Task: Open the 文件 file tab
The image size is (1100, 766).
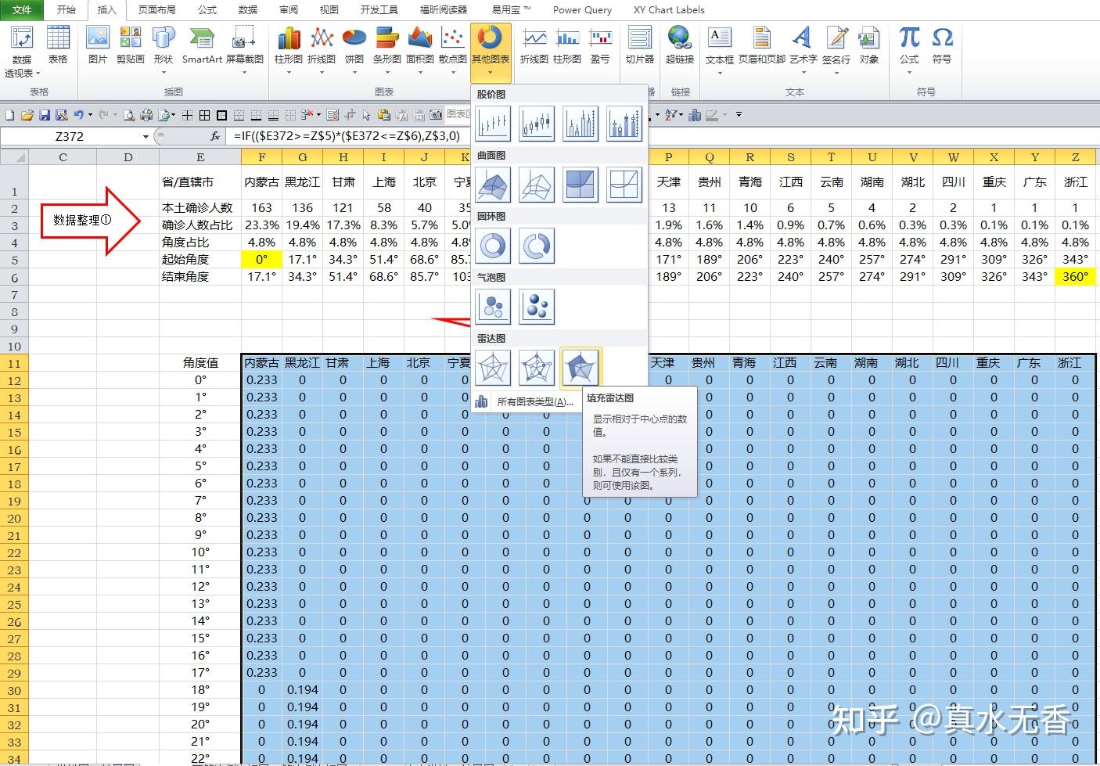Action: (22, 9)
